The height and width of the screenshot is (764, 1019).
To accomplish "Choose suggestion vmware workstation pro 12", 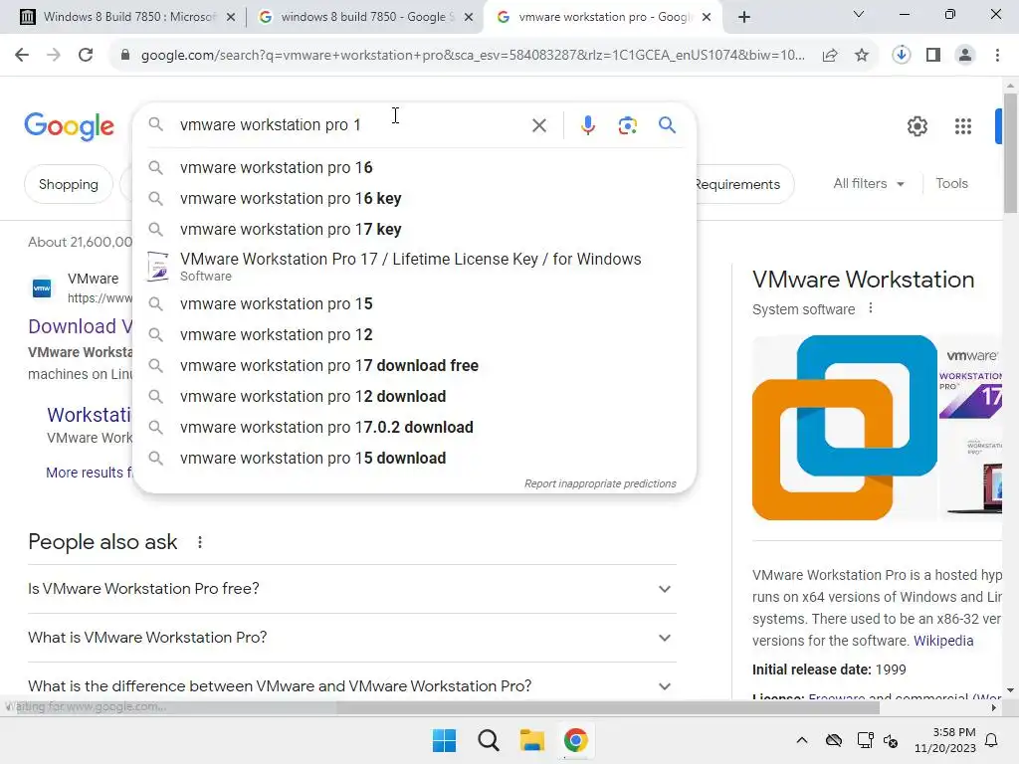I will [414, 334].
